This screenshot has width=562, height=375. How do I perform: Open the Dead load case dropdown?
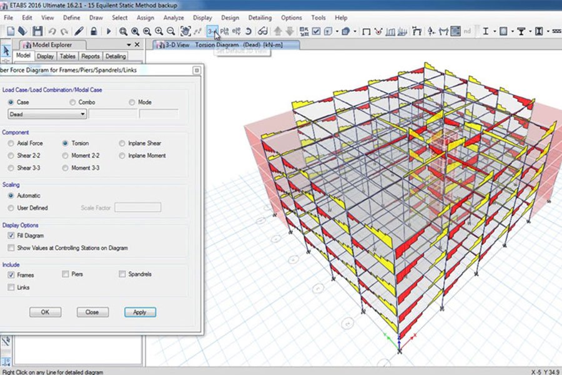[x=82, y=114]
